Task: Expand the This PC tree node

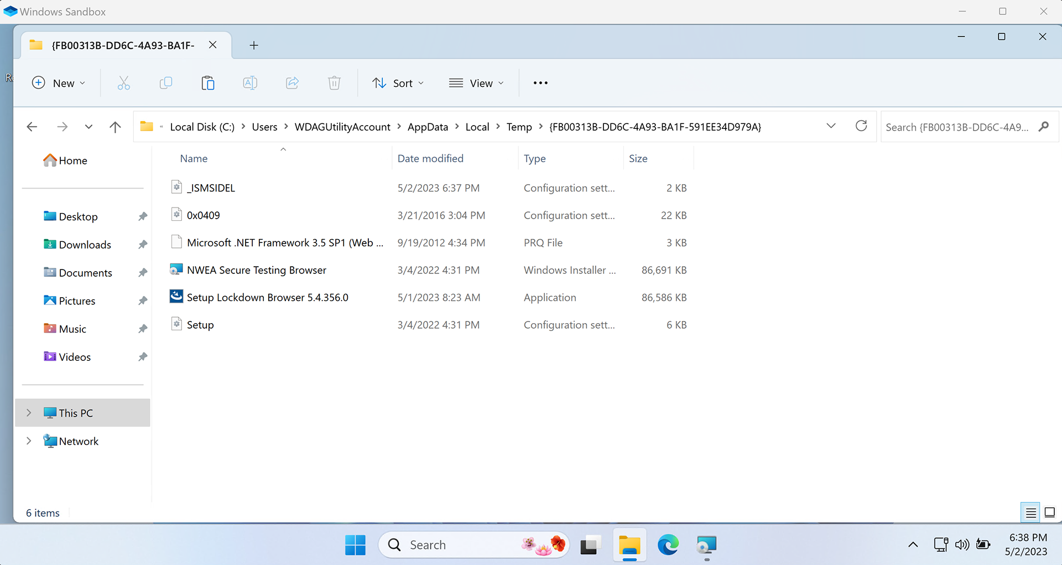Action: point(29,413)
